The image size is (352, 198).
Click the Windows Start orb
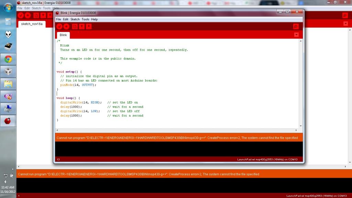coord(8,7)
